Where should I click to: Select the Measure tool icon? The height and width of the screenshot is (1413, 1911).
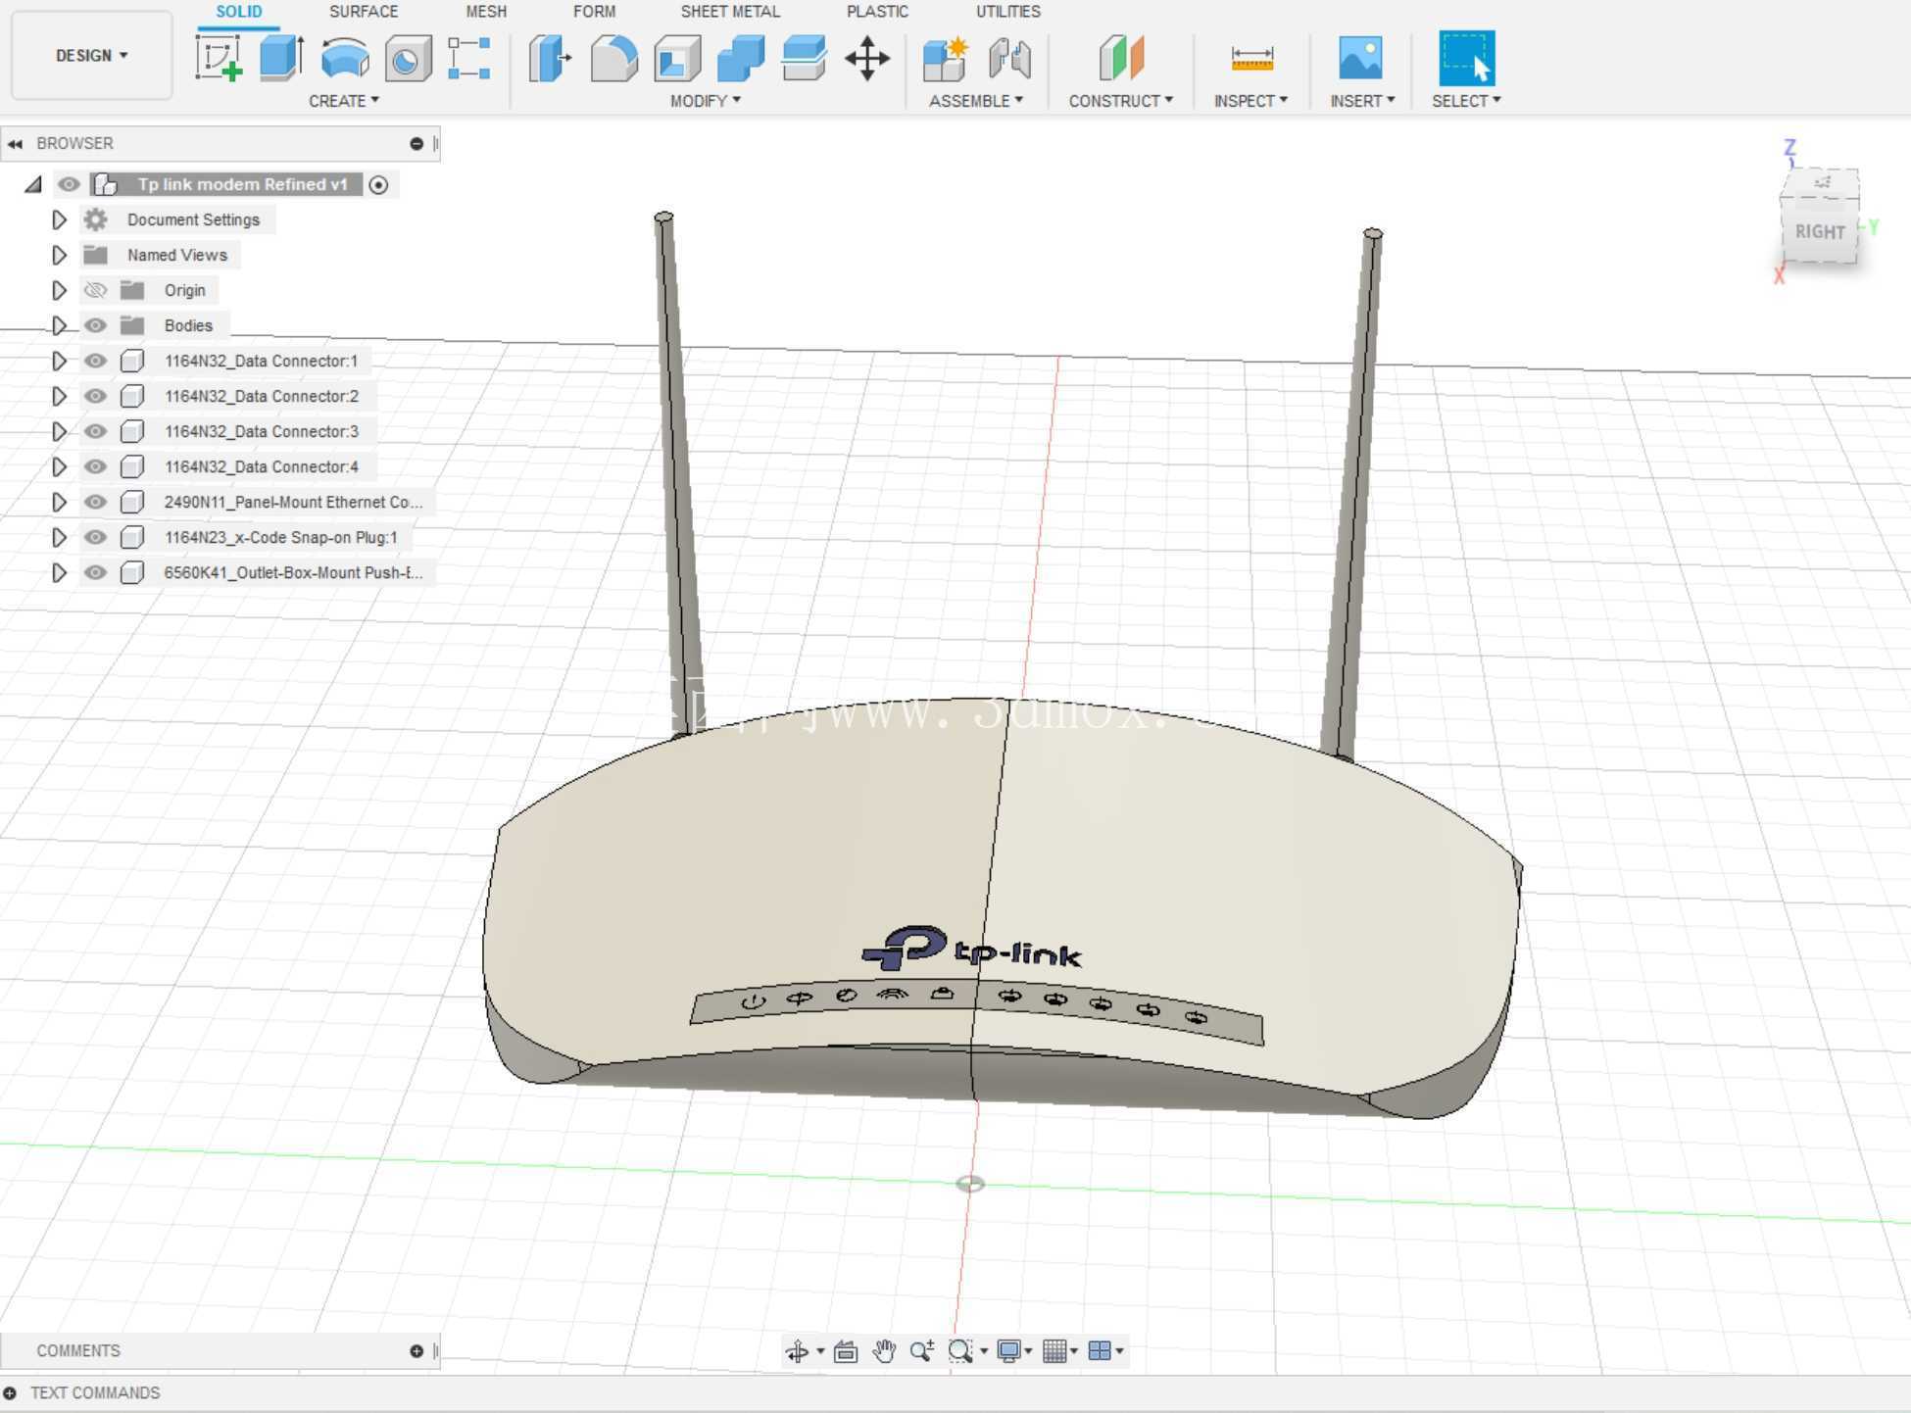(x=1251, y=58)
